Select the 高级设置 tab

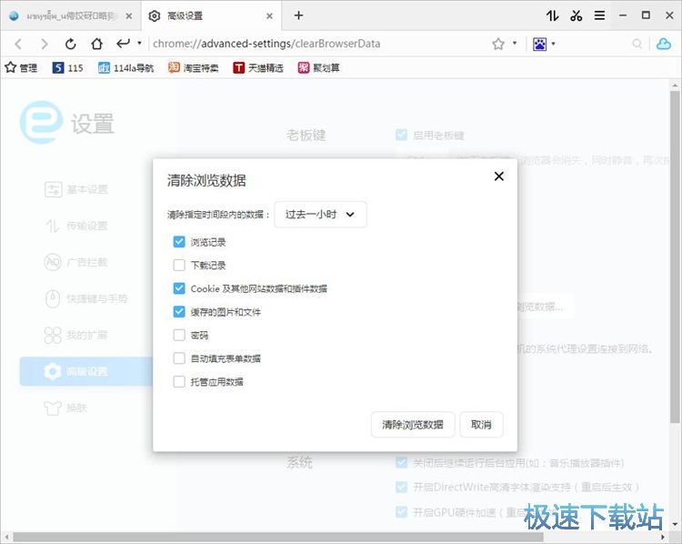[x=211, y=16]
